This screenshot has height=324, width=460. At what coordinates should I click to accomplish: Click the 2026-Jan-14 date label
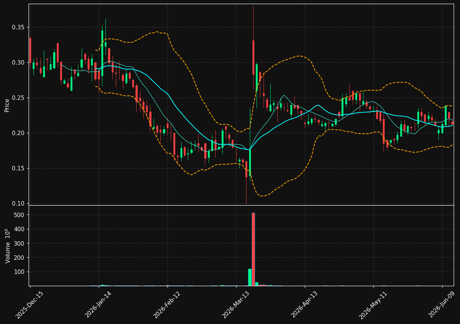click(x=98, y=305)
